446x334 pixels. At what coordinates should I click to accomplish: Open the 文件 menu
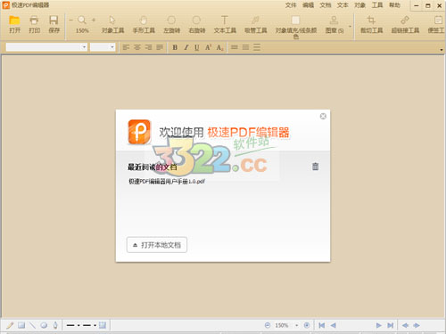coord(291,5)
